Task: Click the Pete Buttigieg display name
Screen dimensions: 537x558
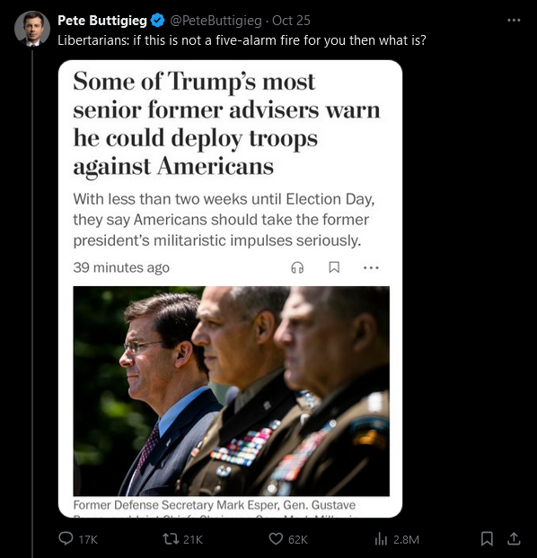Action: tap(102, 21)
